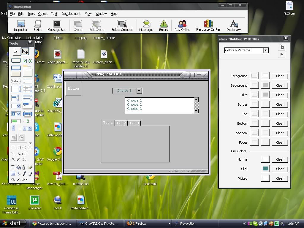Viewport: 304px width, 228px height.
Task: Open the Carbide.ui Theme Edition desktop icon
Action: (x=11, y=205)
